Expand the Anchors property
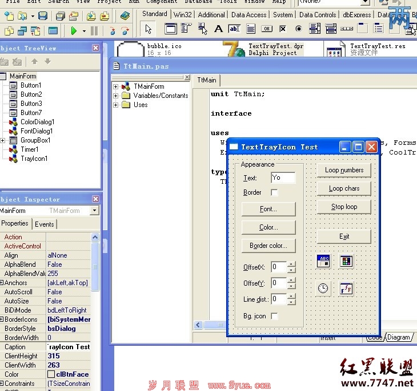The height and width of the screenshot is (391, 417). (2, 283)
